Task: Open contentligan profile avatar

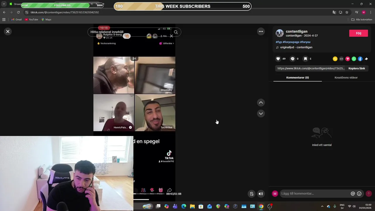Action: point(280,33)
